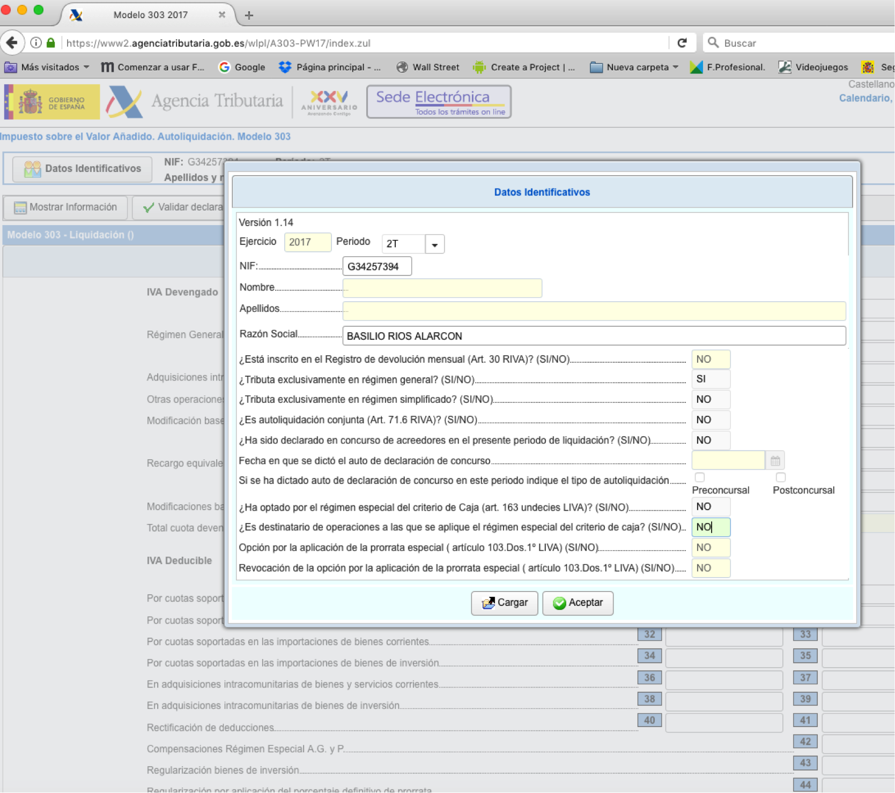895x793 pixels.
Task: Click input box 40 for Rectificación de deducciones
Action: [x=723, y=722]
